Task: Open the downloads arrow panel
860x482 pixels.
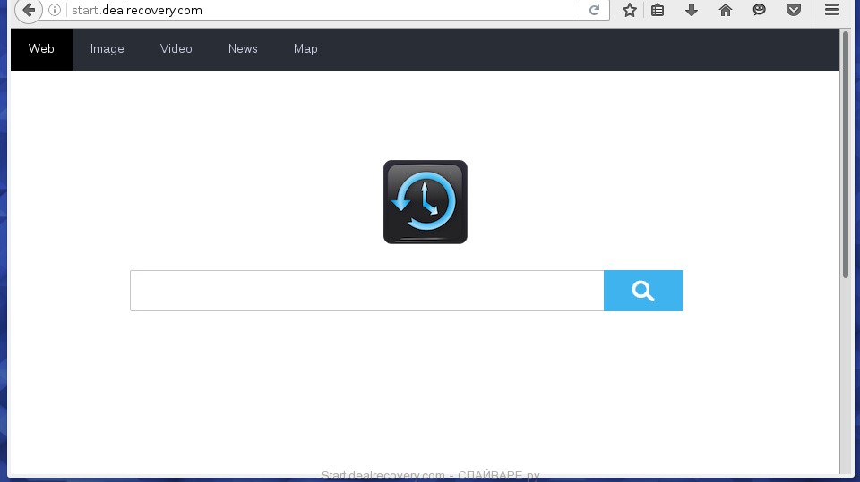Action: pyautogui.click(x=691, y=11)
